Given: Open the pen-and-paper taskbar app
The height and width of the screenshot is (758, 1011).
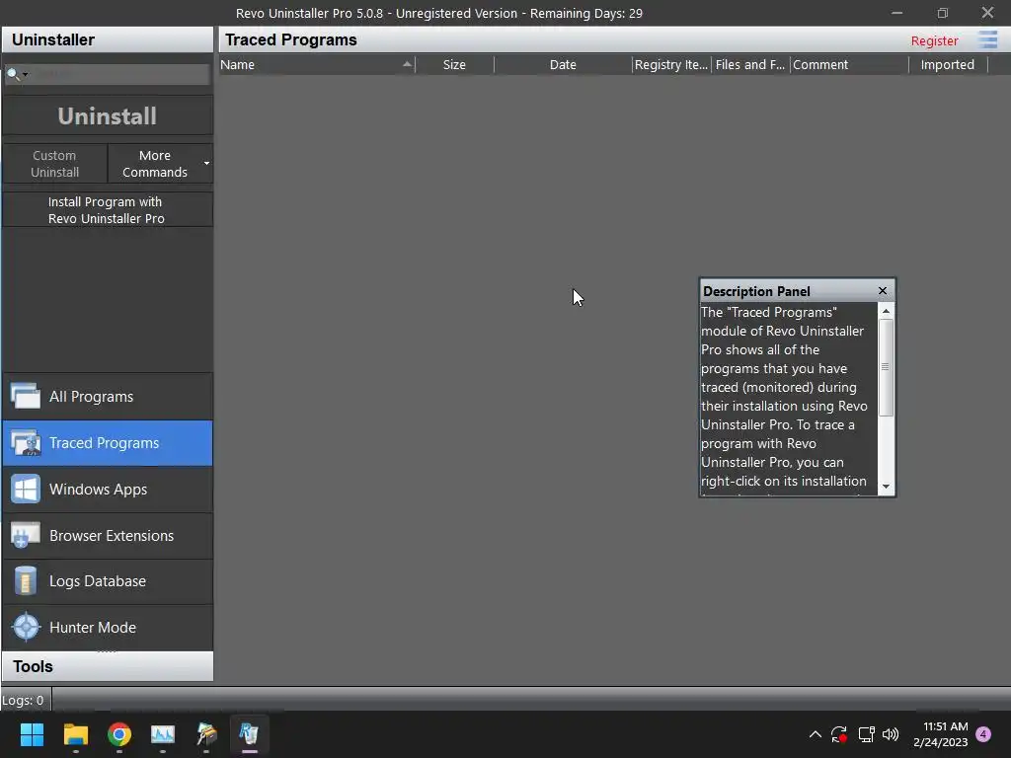Looking at the screenshot, I should point(206,734).
